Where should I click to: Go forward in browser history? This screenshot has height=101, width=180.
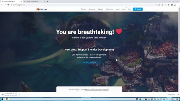[x=5, y=5]
